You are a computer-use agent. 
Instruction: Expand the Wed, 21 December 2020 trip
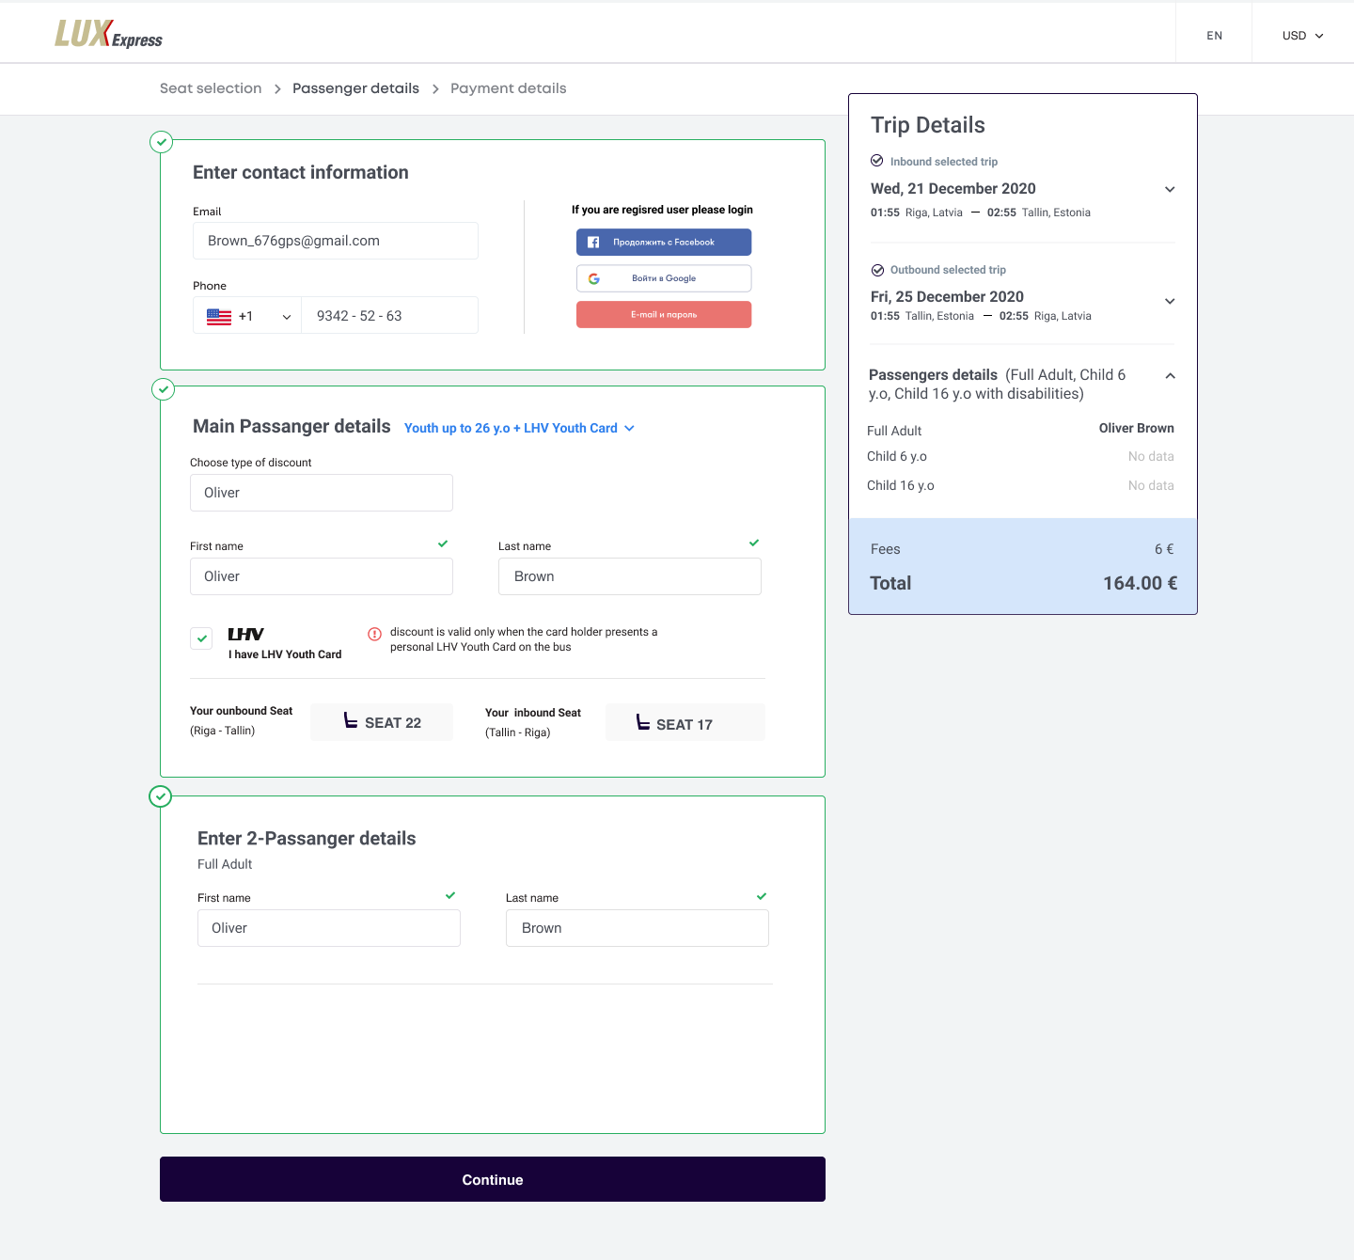(x=1170, y=189)
